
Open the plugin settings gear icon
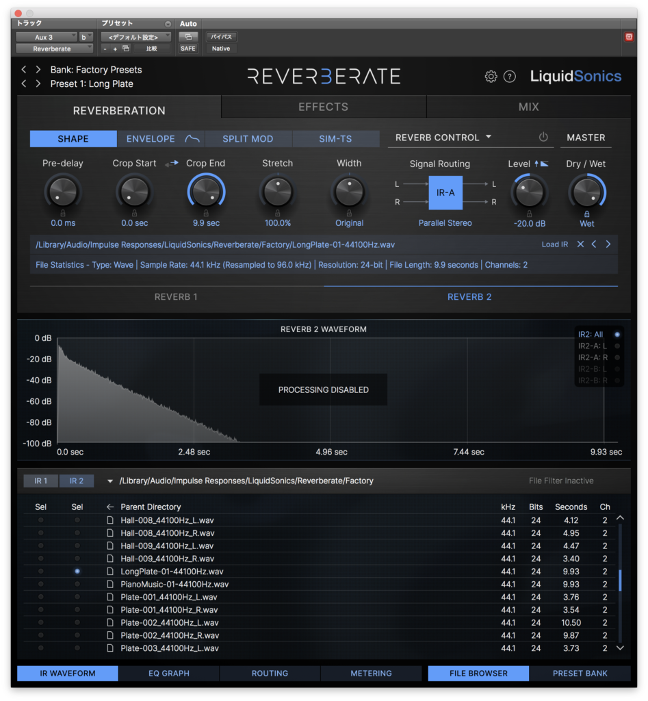(491, 77)
